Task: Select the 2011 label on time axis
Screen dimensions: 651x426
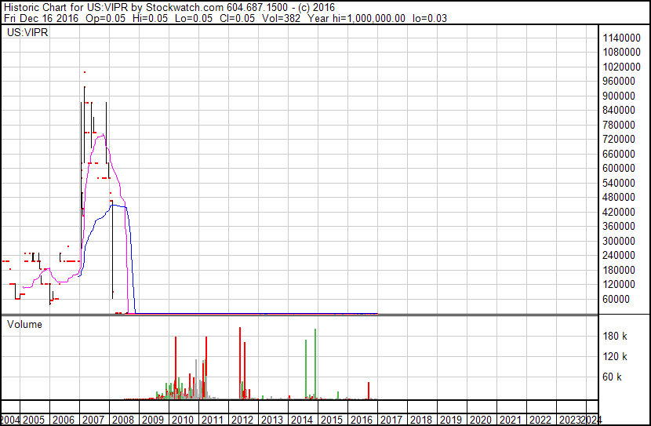Action: click(213, 420)
